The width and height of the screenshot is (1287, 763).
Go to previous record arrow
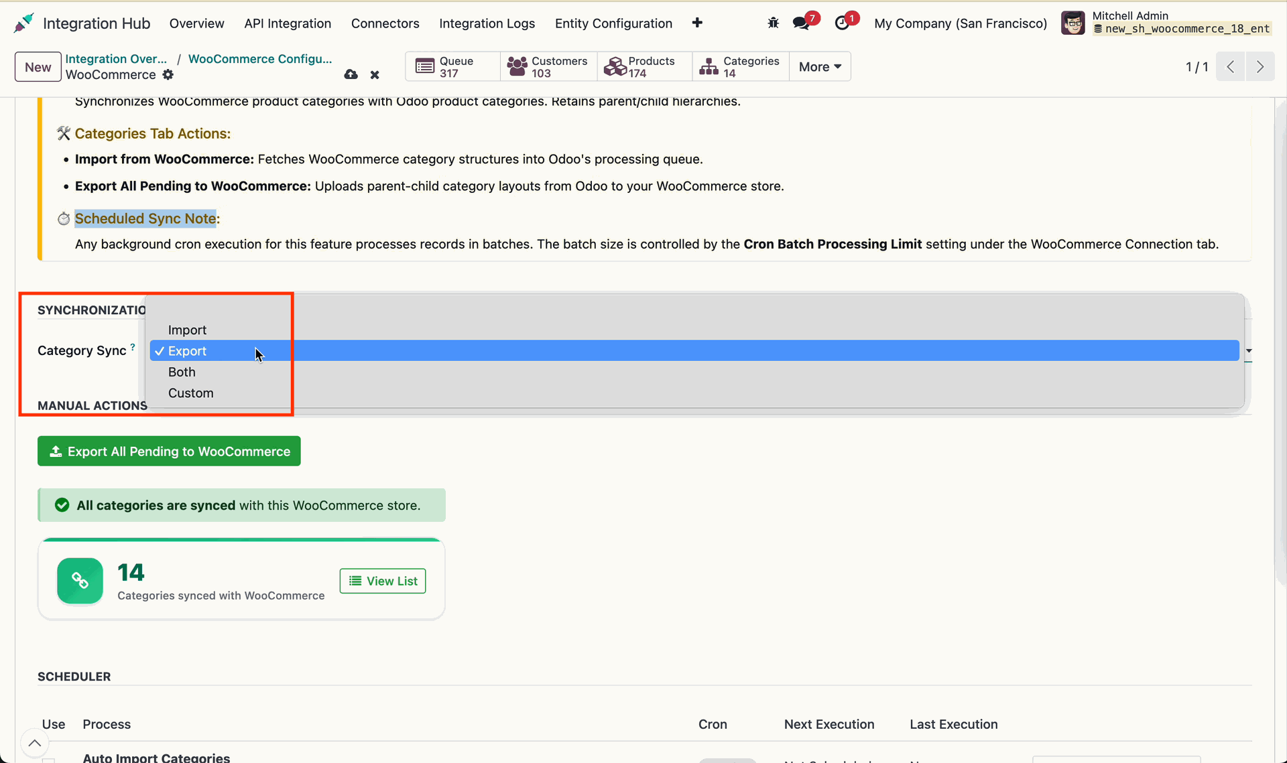pos(1231,66)
